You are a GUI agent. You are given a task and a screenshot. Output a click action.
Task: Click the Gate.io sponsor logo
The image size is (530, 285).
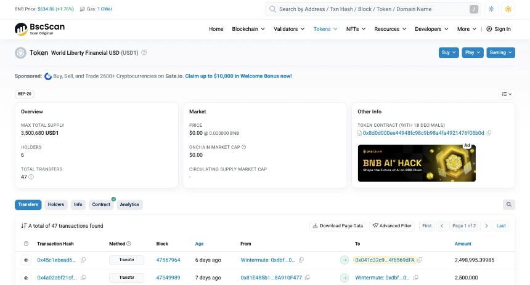click(48, 76)
